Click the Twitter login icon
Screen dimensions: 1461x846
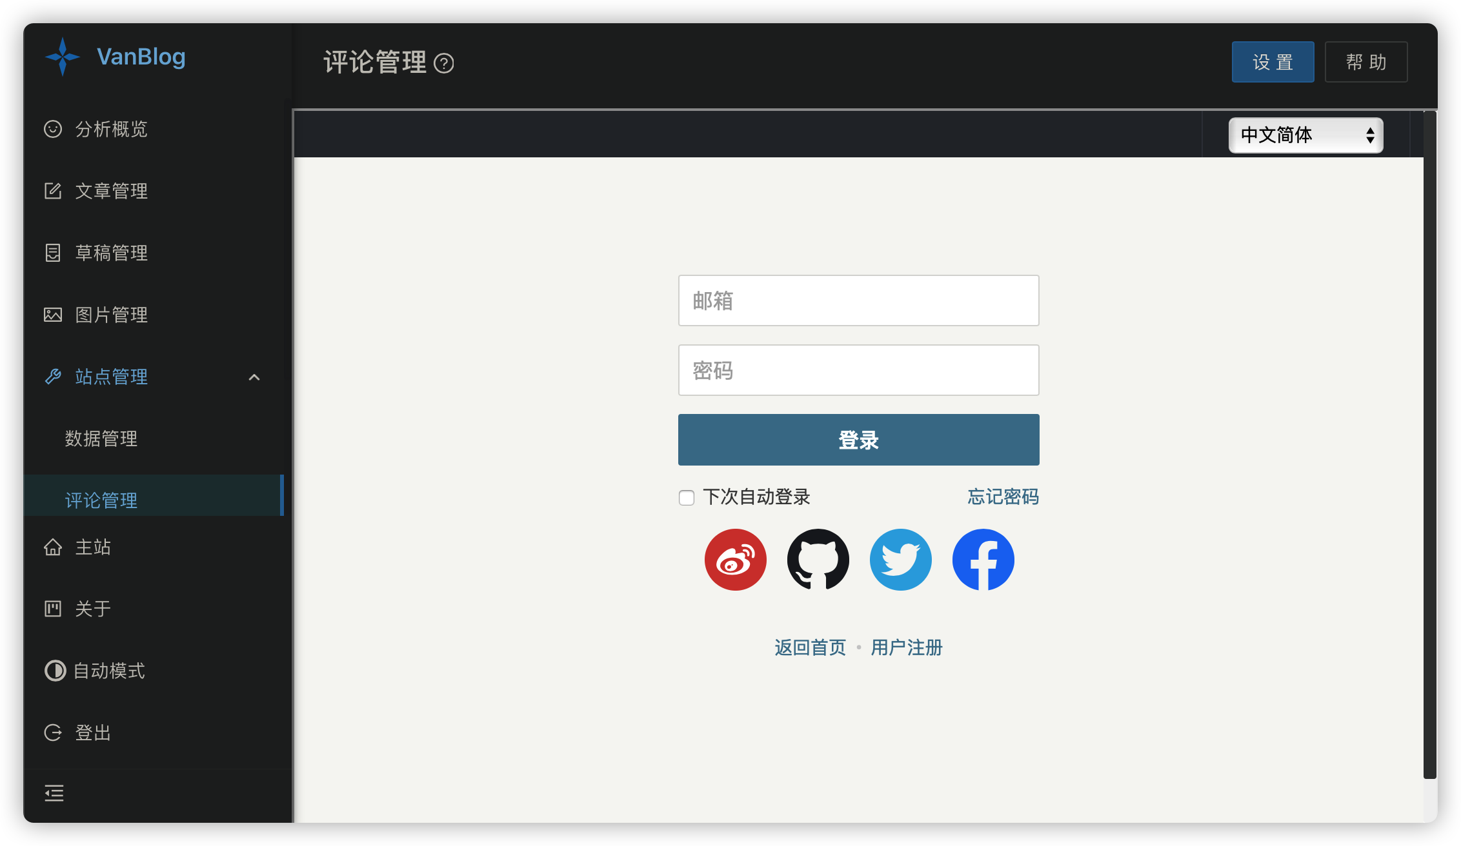900,559
